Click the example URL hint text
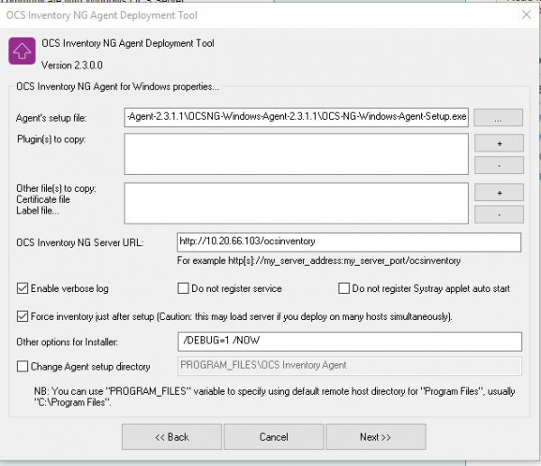 click(x=318, y=260)
